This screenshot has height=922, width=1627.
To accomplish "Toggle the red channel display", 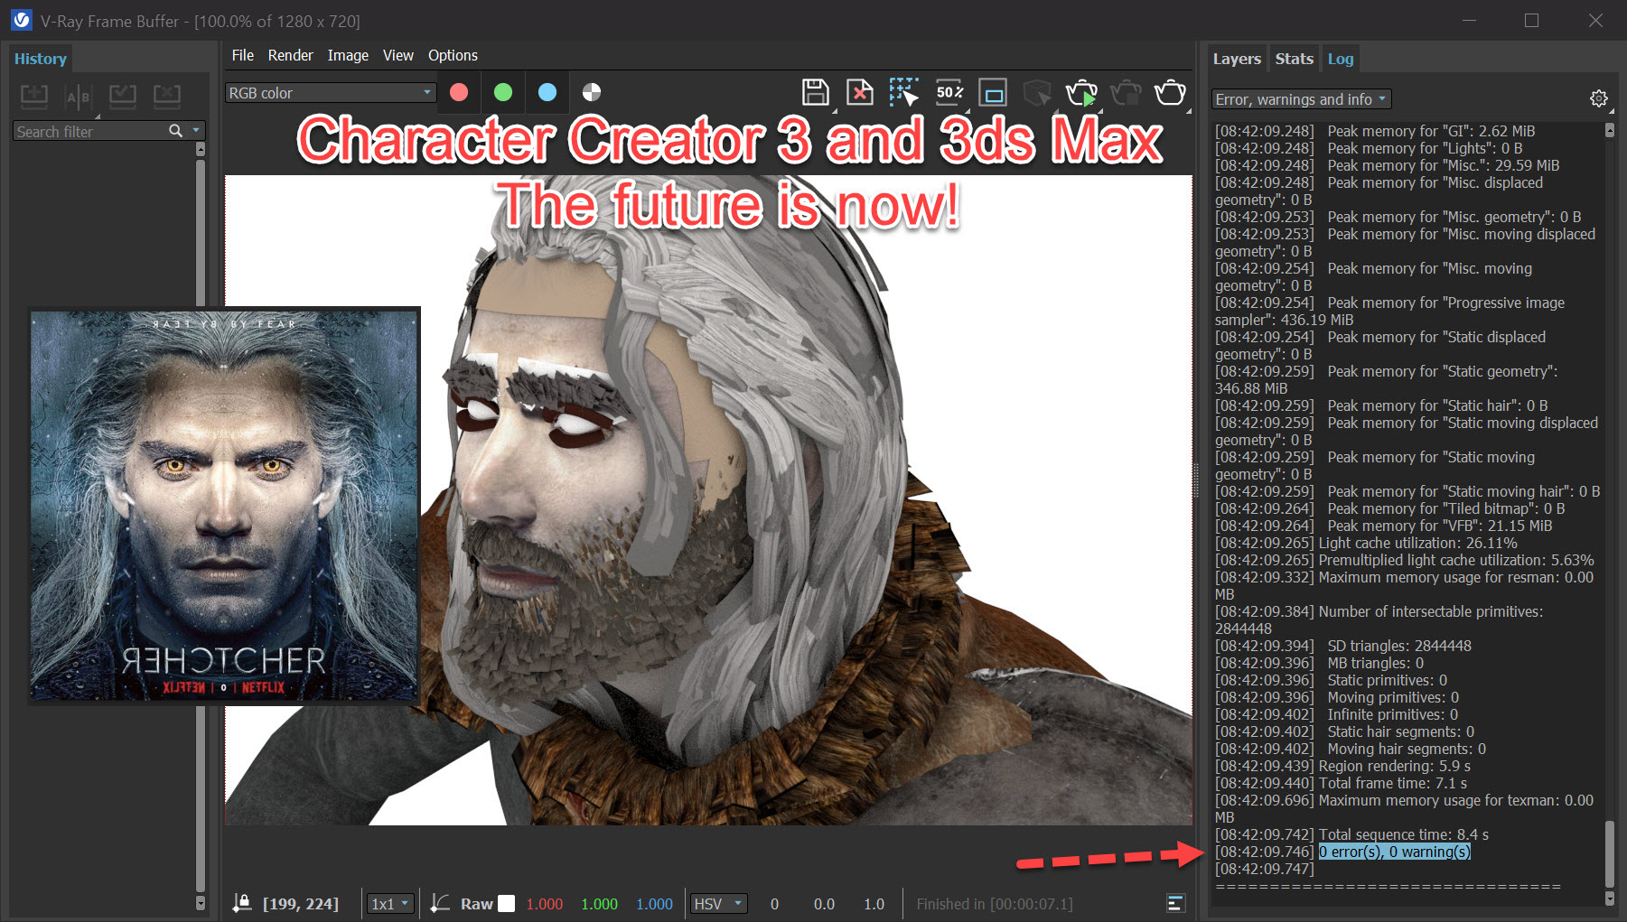I will (459, 92).
